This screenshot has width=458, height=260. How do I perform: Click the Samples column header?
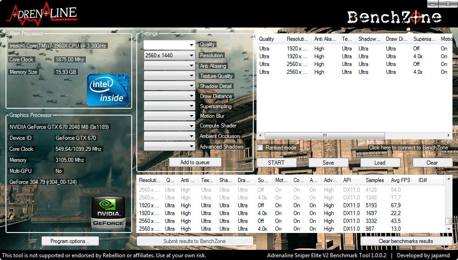(x=375, y=180)
